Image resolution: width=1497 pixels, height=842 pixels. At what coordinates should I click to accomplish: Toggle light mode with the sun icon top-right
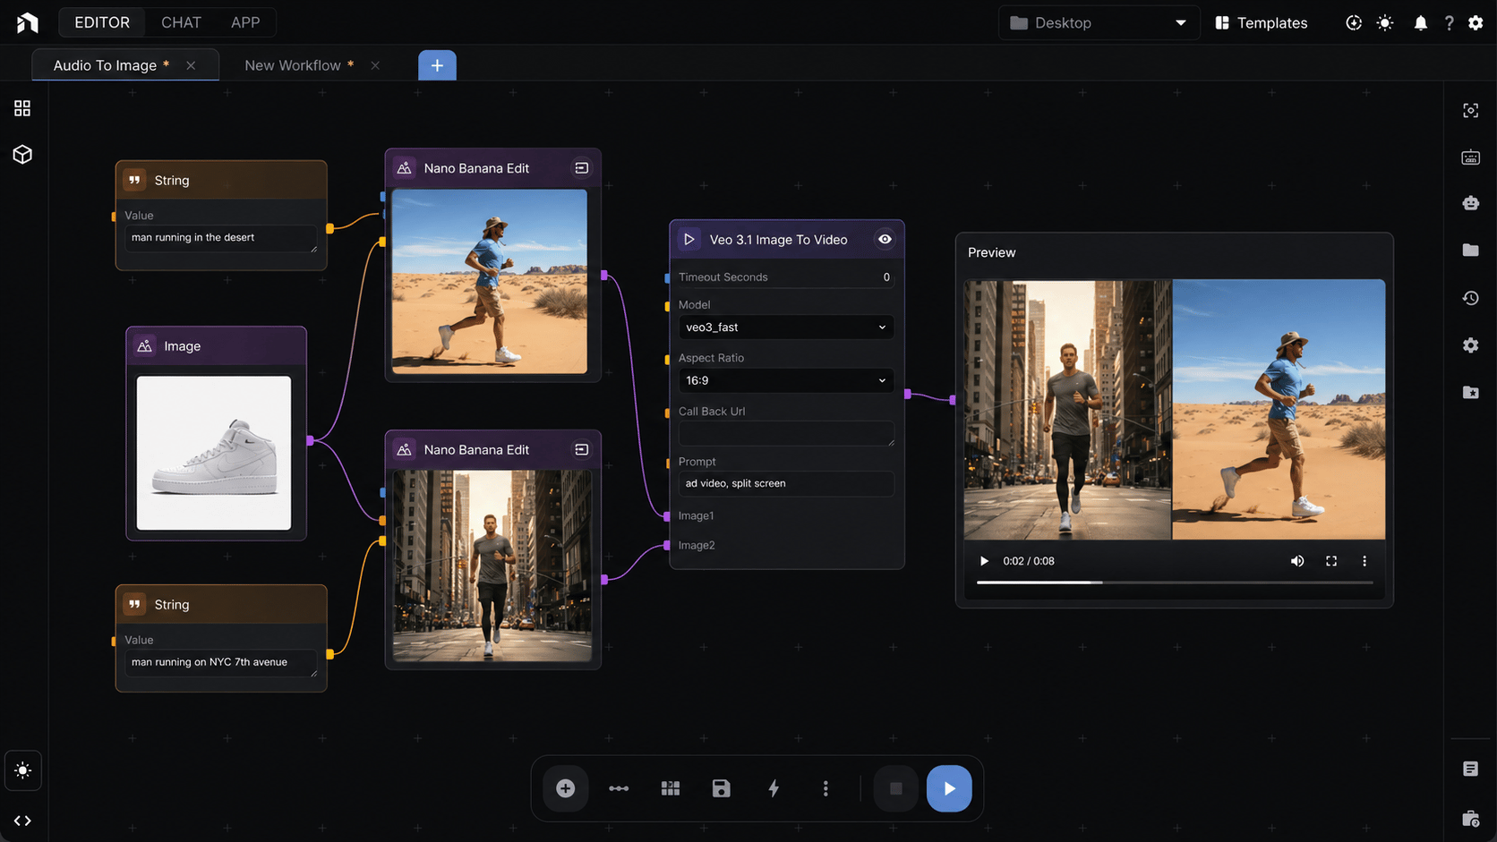tap(1384, 22)
